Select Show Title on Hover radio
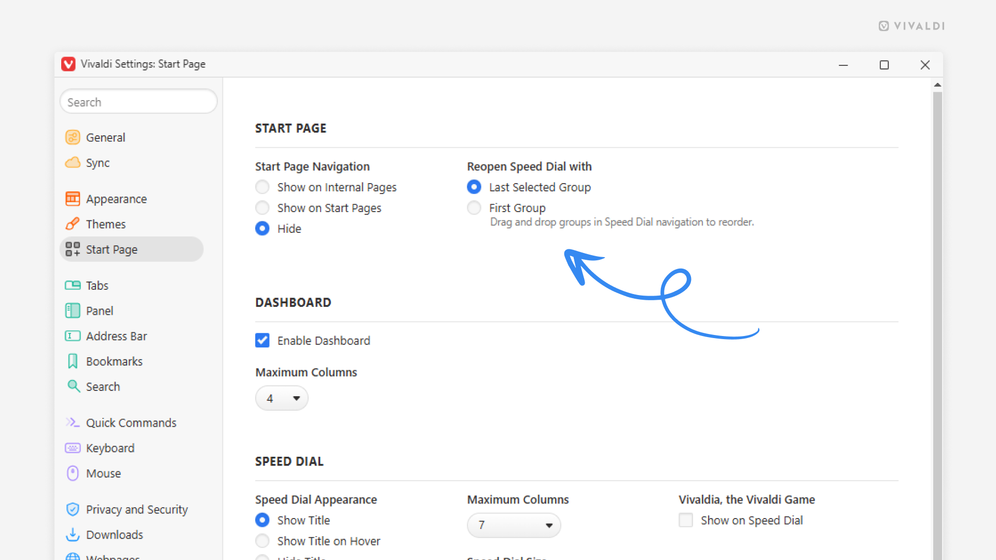The height and width of the screenshot is (560, 996). point(262,541)
